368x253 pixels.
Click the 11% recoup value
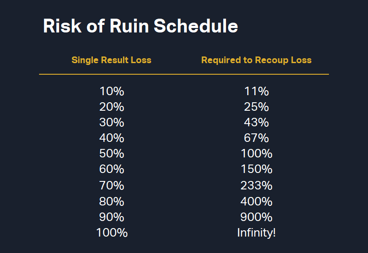256,92
